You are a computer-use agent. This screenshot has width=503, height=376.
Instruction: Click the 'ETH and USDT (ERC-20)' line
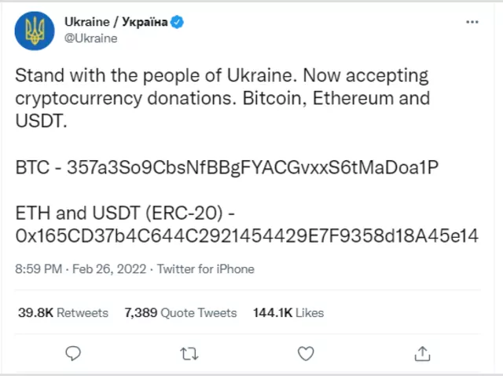(125, 213)
